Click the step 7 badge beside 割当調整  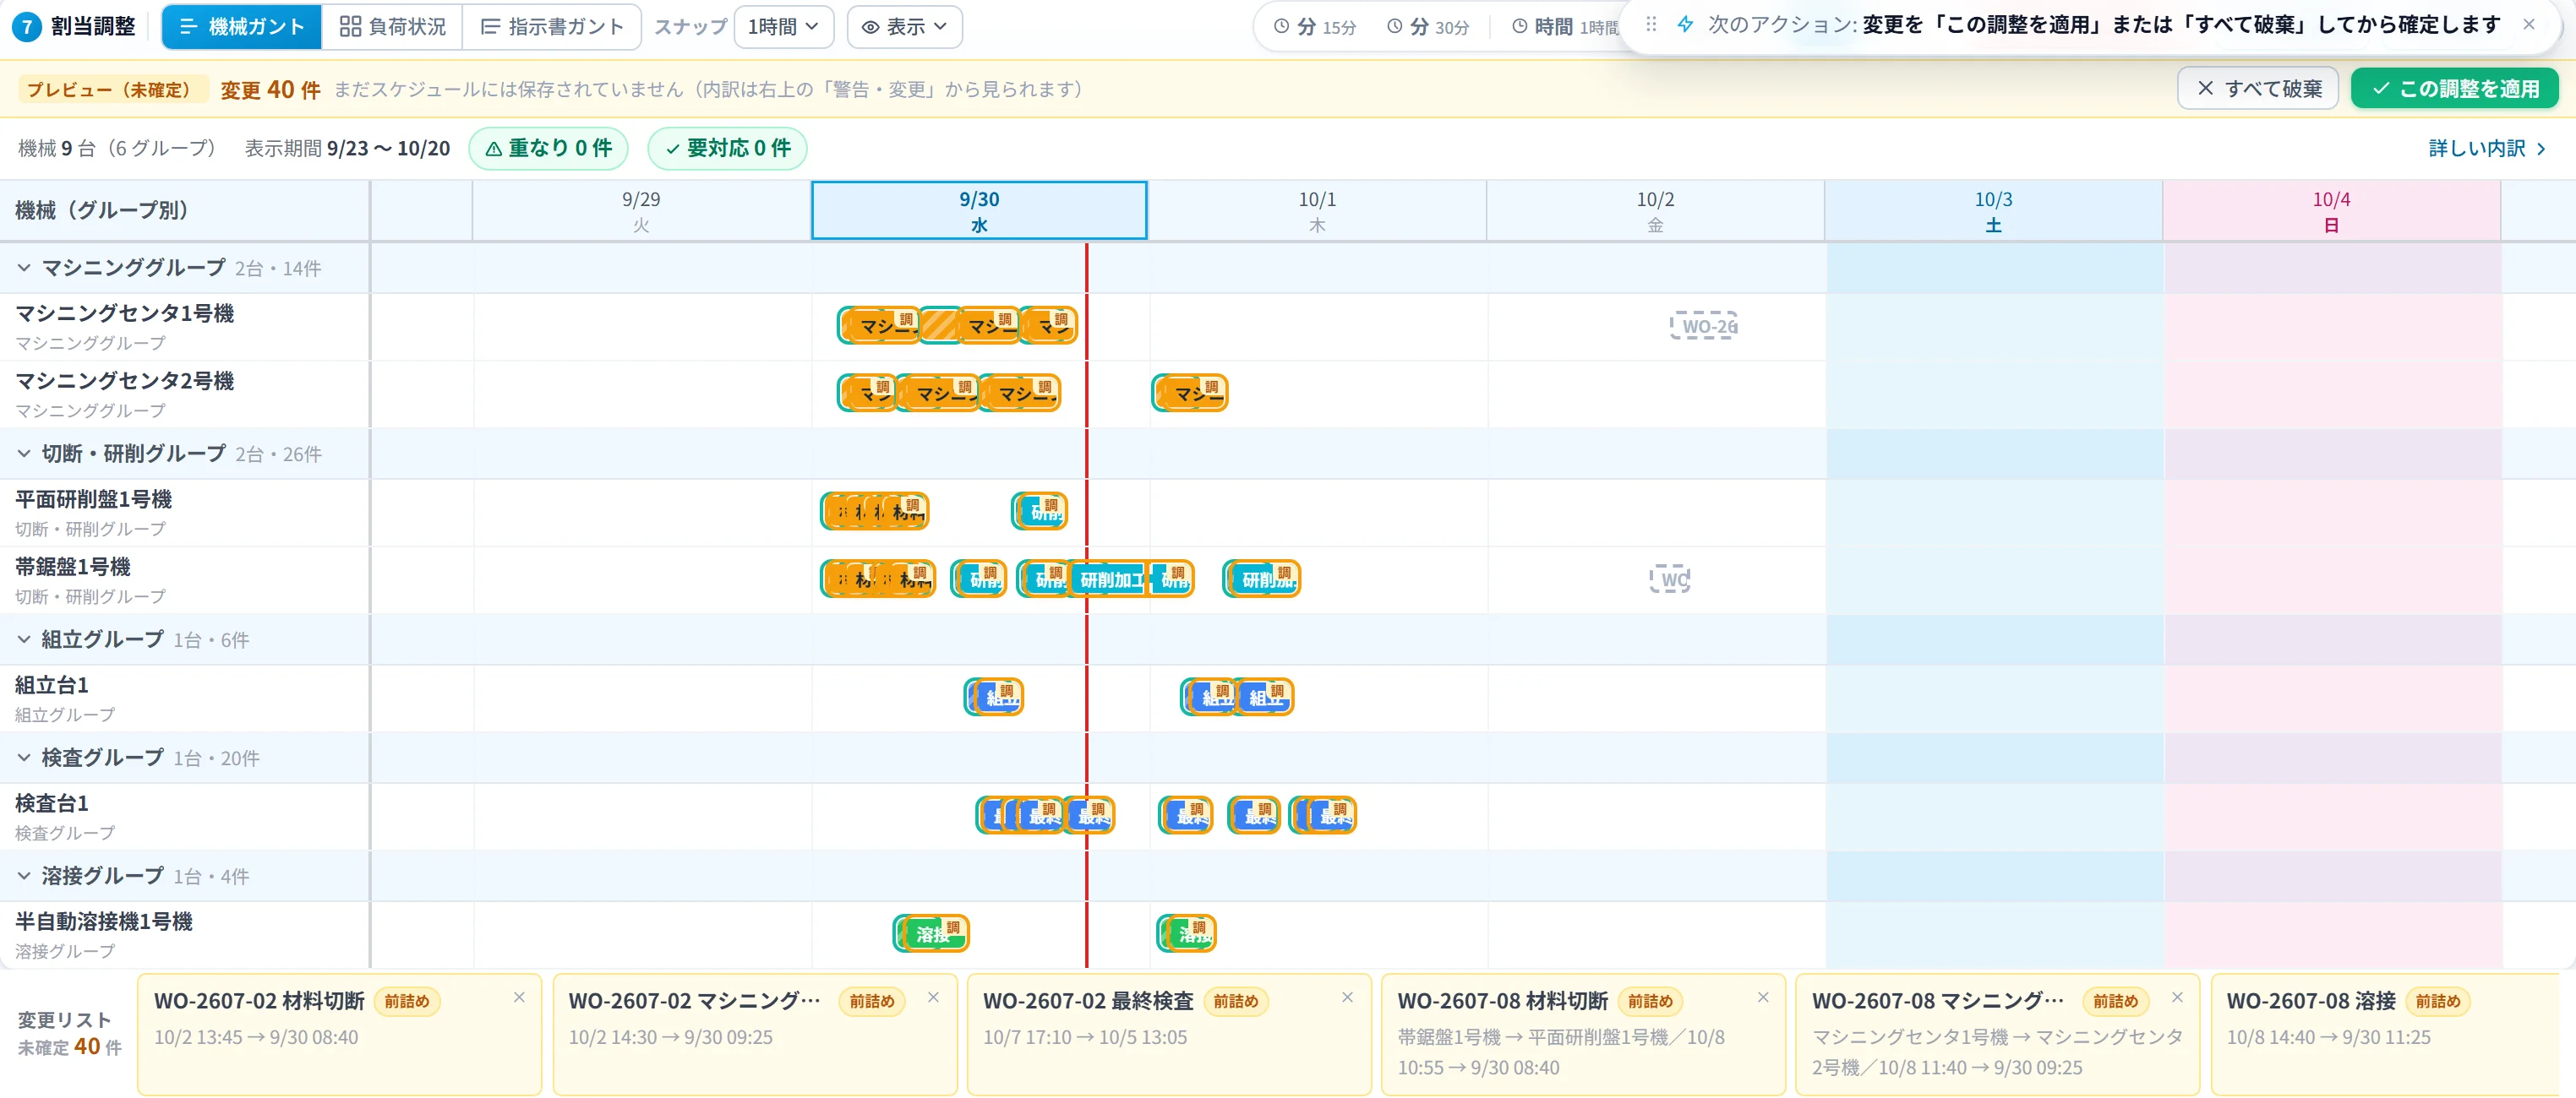tap(27, 27)
